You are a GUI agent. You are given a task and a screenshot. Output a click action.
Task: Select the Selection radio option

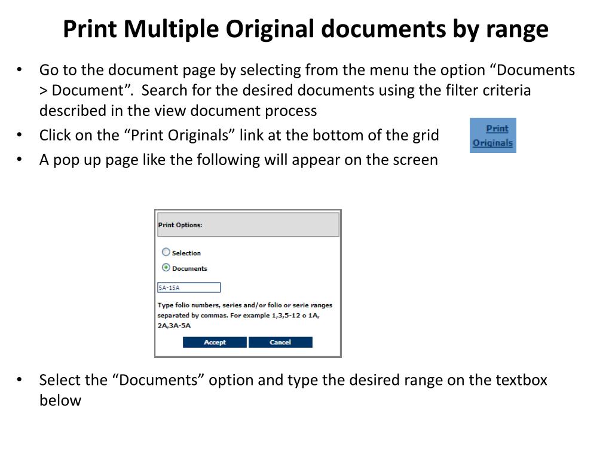[166, 252]
